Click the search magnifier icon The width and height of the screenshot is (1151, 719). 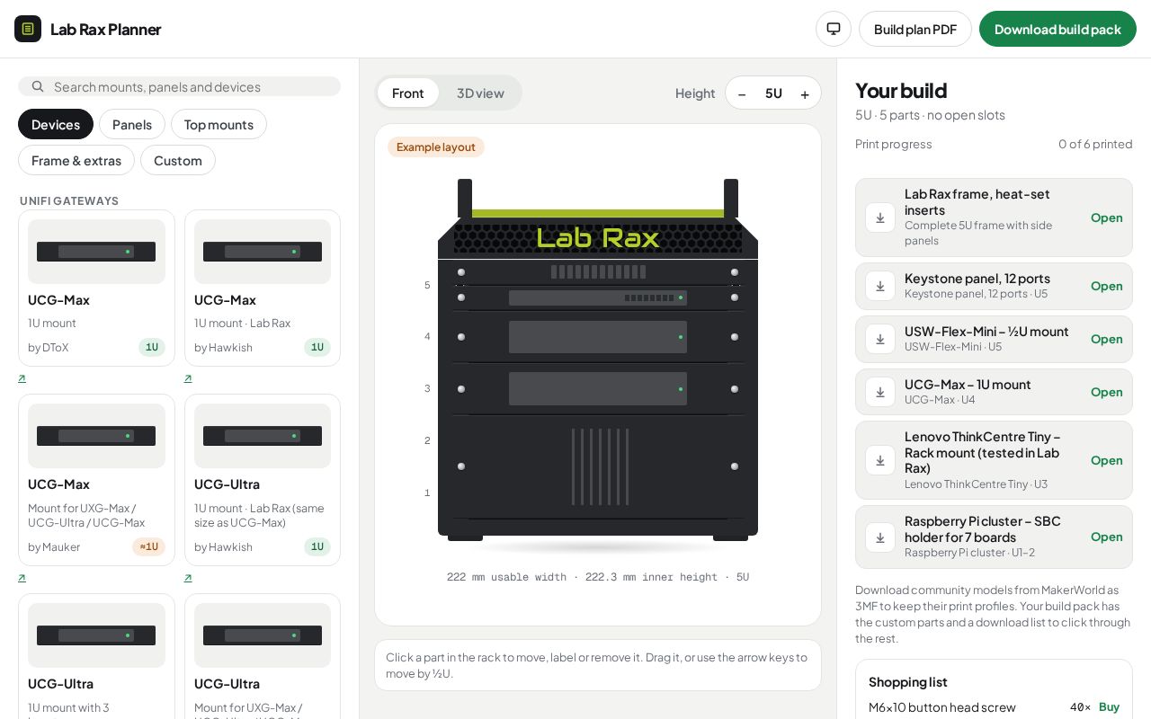click(38, 86)
